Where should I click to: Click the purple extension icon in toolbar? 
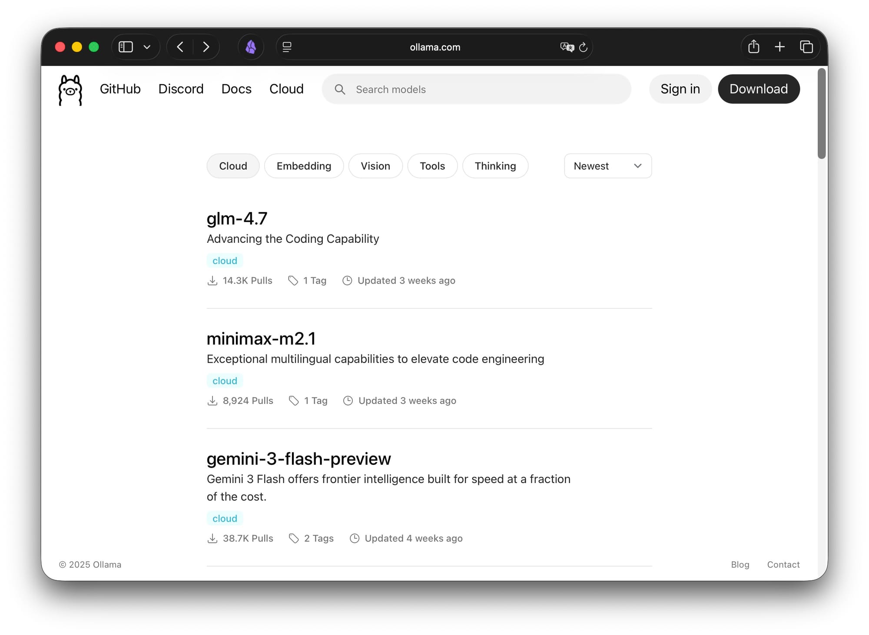pyautogui.click(x=251, y=47)
